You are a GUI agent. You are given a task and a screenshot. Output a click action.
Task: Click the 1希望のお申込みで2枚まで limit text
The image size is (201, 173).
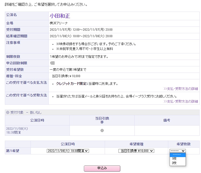[x=79, y=56]
